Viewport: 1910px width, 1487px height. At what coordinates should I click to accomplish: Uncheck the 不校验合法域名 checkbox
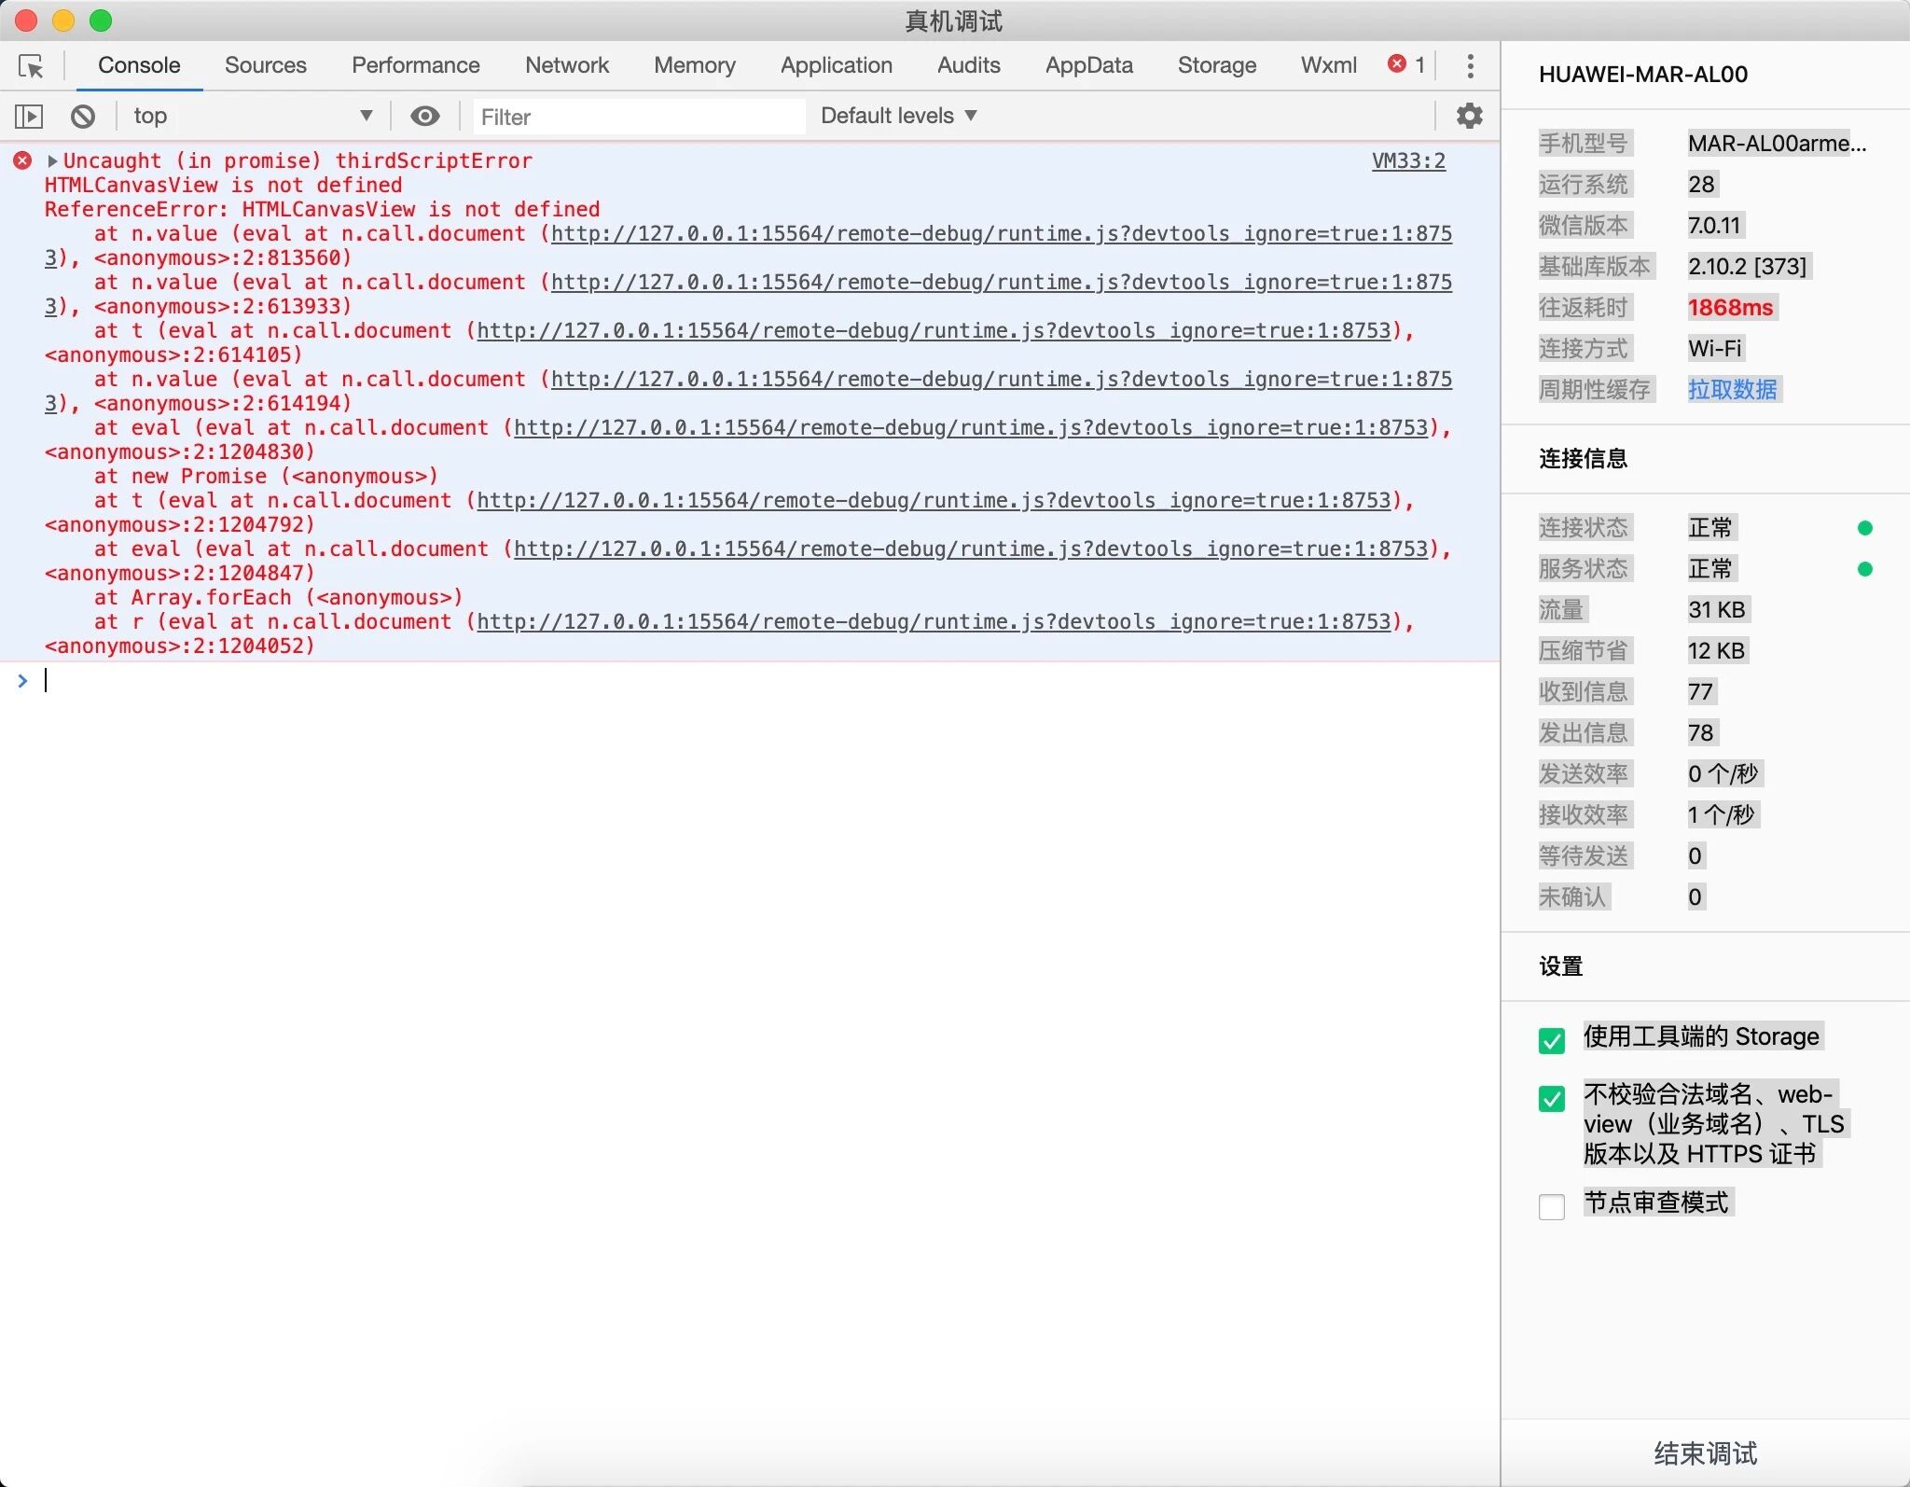[1552, 1098]
